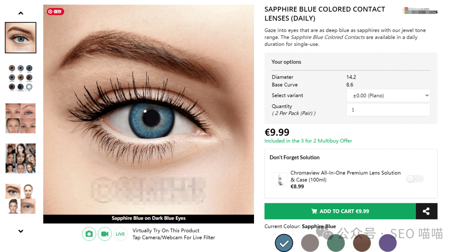The width and height of the screenshot is (458, 252).
Task: Open the Select variant dropdown
Action: point(388,96)
